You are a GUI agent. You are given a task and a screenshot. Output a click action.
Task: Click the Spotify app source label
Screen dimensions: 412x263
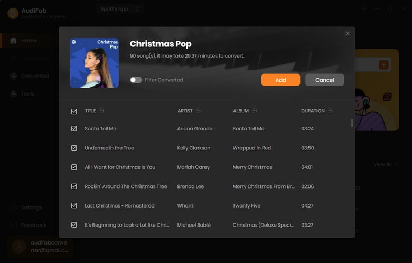[x=115, y=9]
